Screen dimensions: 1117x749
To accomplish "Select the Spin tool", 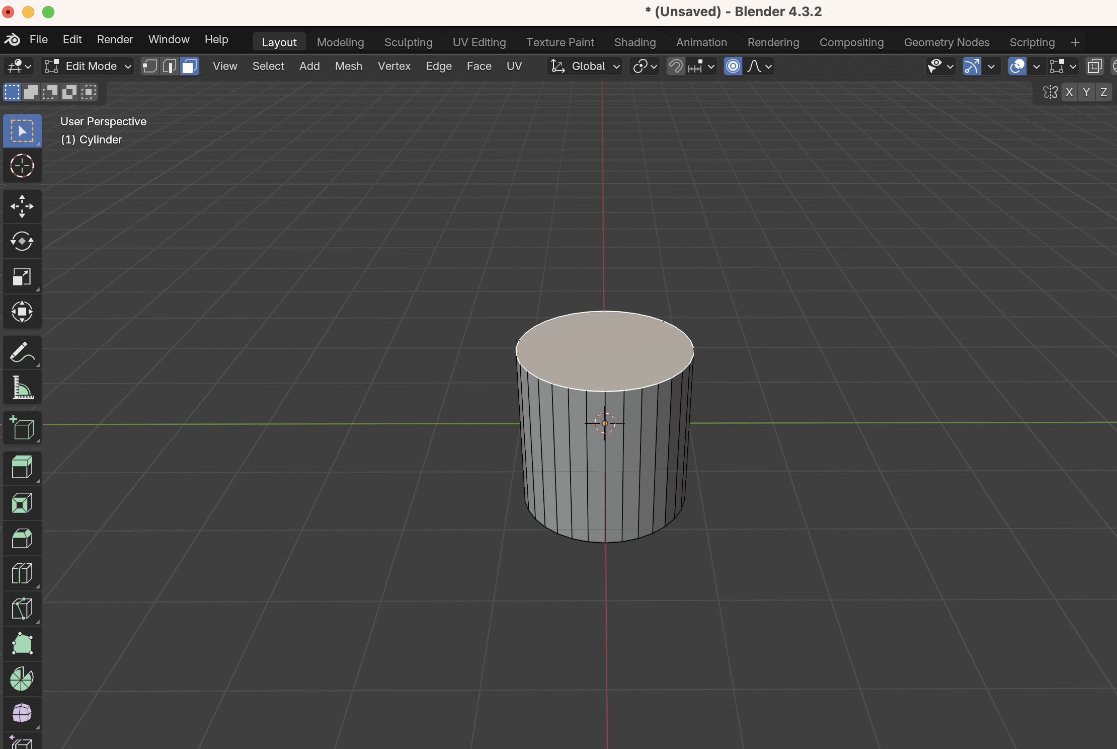I will [22, 679].
